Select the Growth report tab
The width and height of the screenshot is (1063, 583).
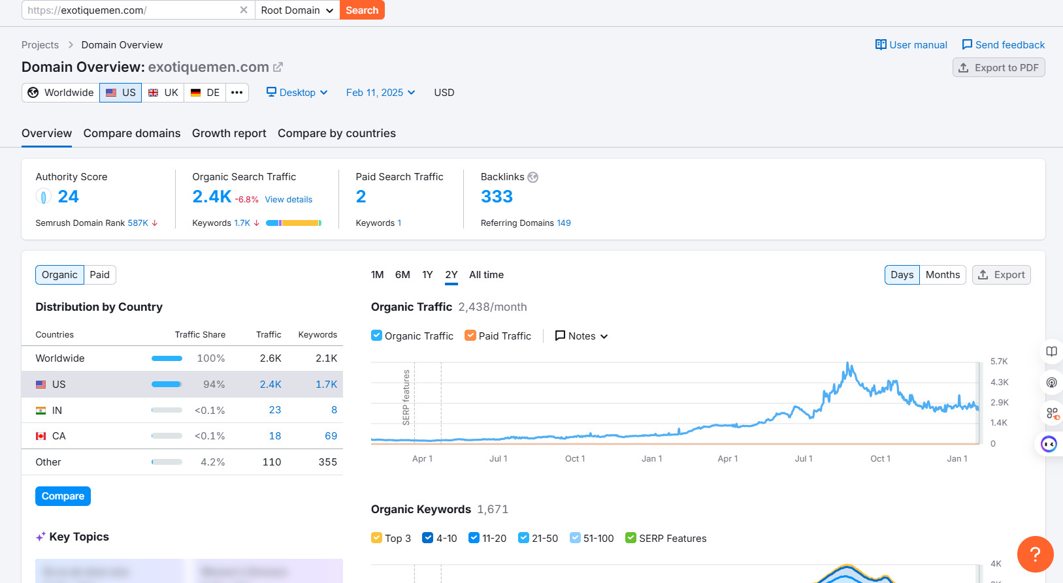[x=229, y=133]
